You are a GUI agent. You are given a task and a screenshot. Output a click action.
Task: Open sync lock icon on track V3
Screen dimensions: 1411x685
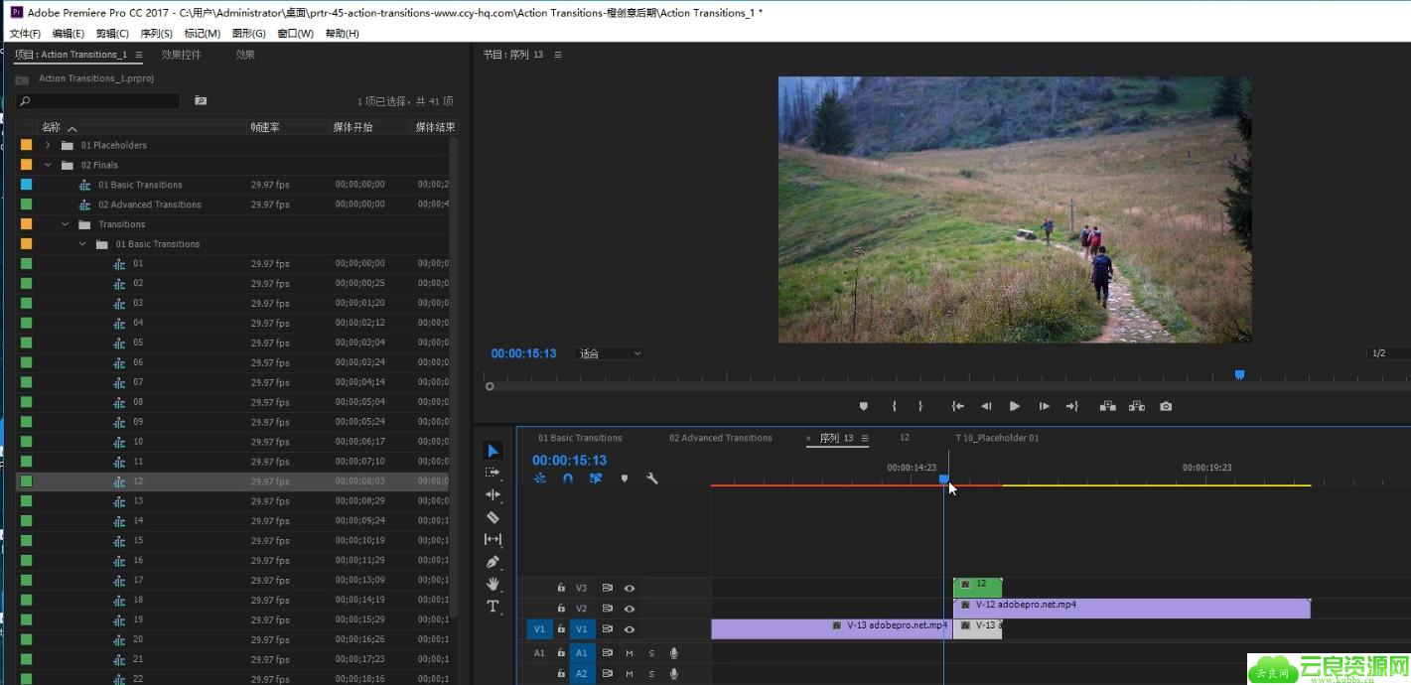click(607, 588)
